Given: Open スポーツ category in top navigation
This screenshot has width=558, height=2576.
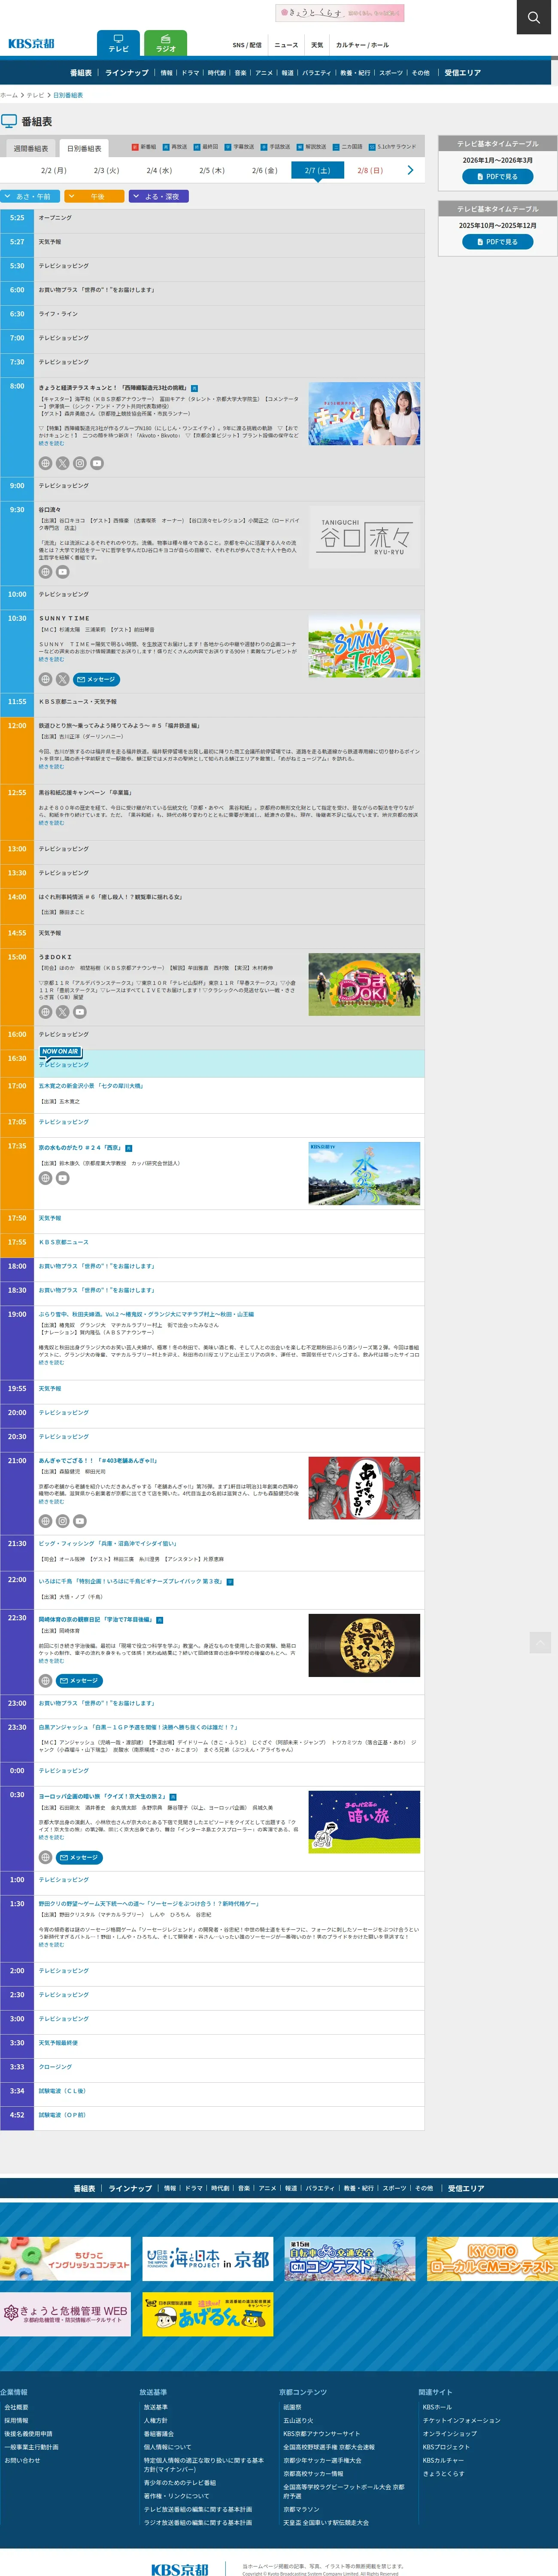Looking at the screenshot, I should click(391, 73).
